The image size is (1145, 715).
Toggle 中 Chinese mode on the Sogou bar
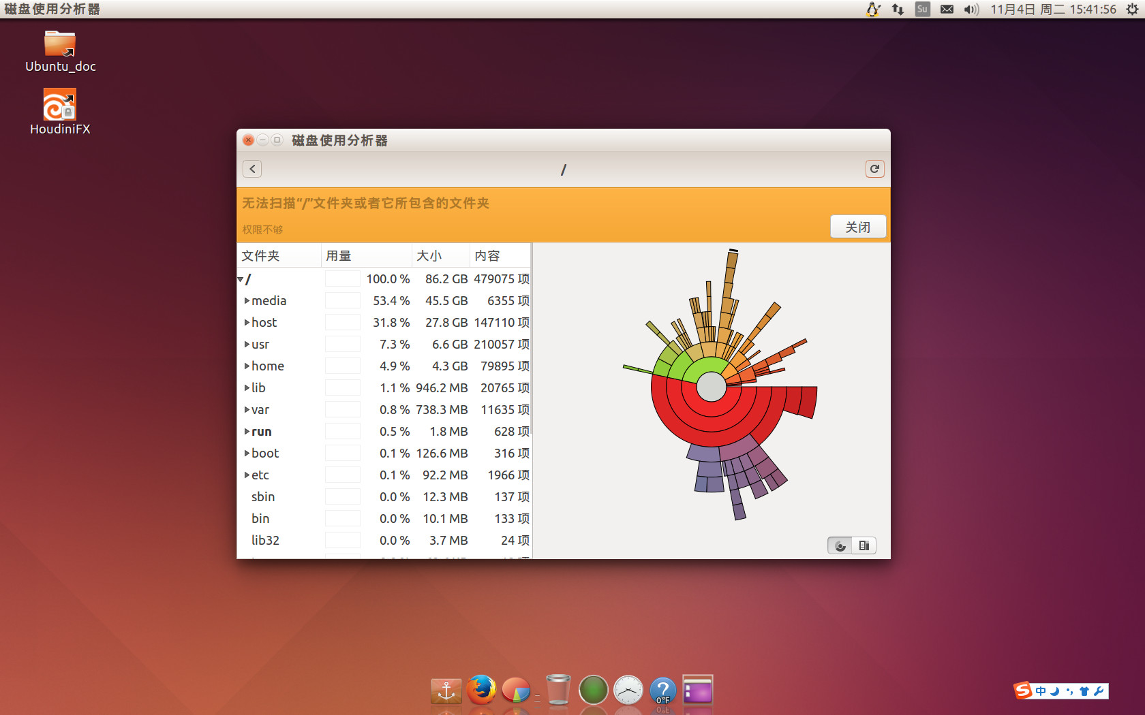(x=1041, y=691)
